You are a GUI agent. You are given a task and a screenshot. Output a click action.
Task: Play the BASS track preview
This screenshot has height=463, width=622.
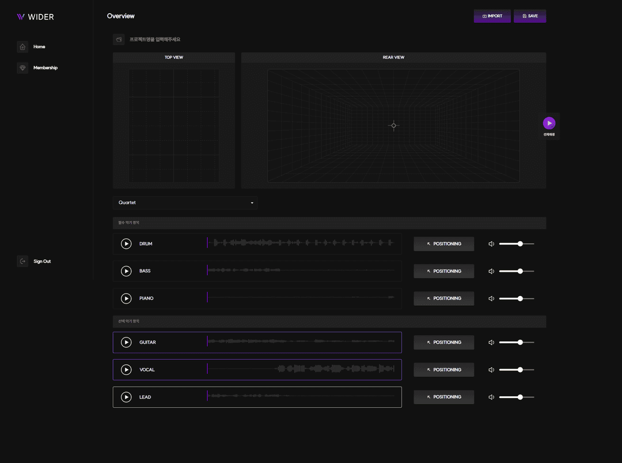tap(126, 271)
